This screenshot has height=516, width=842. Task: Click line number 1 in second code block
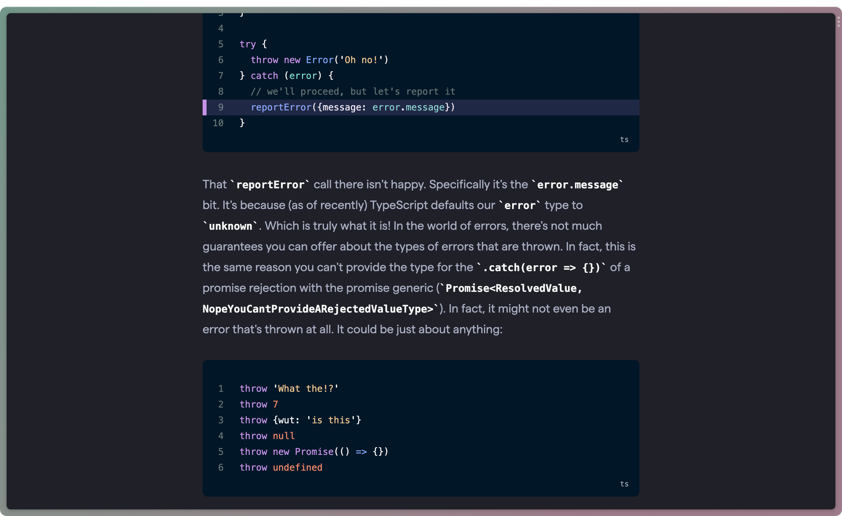pos(221,388)
